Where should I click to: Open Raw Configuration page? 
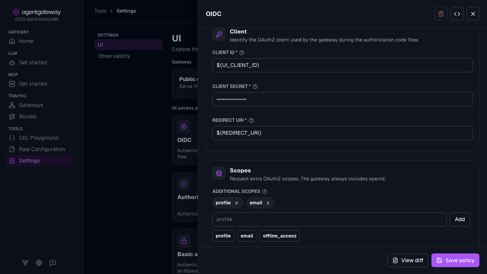coord(39,149)
